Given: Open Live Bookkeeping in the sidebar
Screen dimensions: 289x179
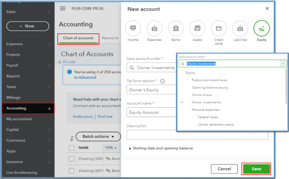Looking at the screenshot, I should [x=22, y=173].
